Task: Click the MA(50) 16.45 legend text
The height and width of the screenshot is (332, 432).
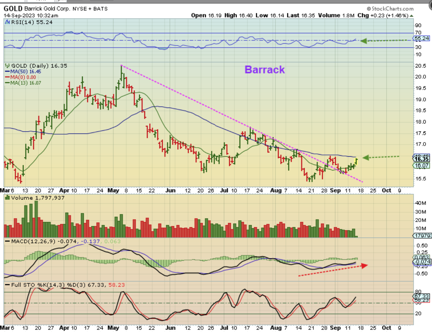Action: [x=26, y=72]
